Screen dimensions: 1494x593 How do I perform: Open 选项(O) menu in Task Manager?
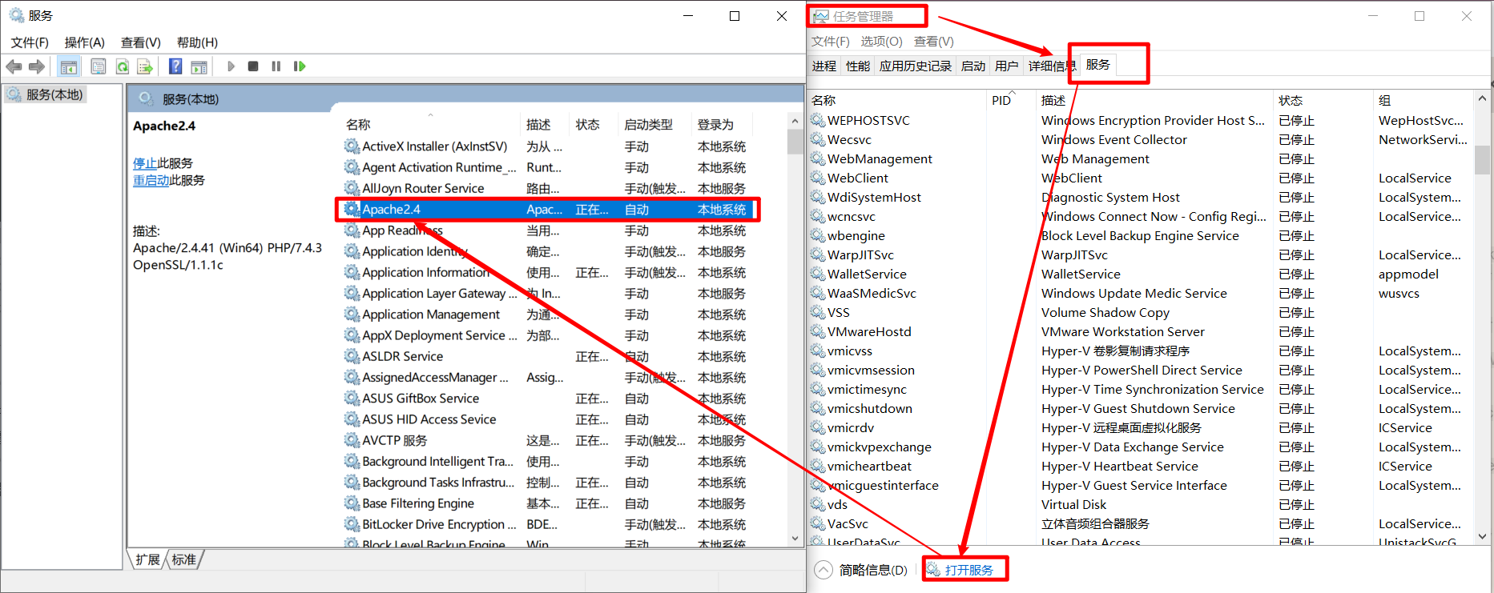click(x=881, y=42)
